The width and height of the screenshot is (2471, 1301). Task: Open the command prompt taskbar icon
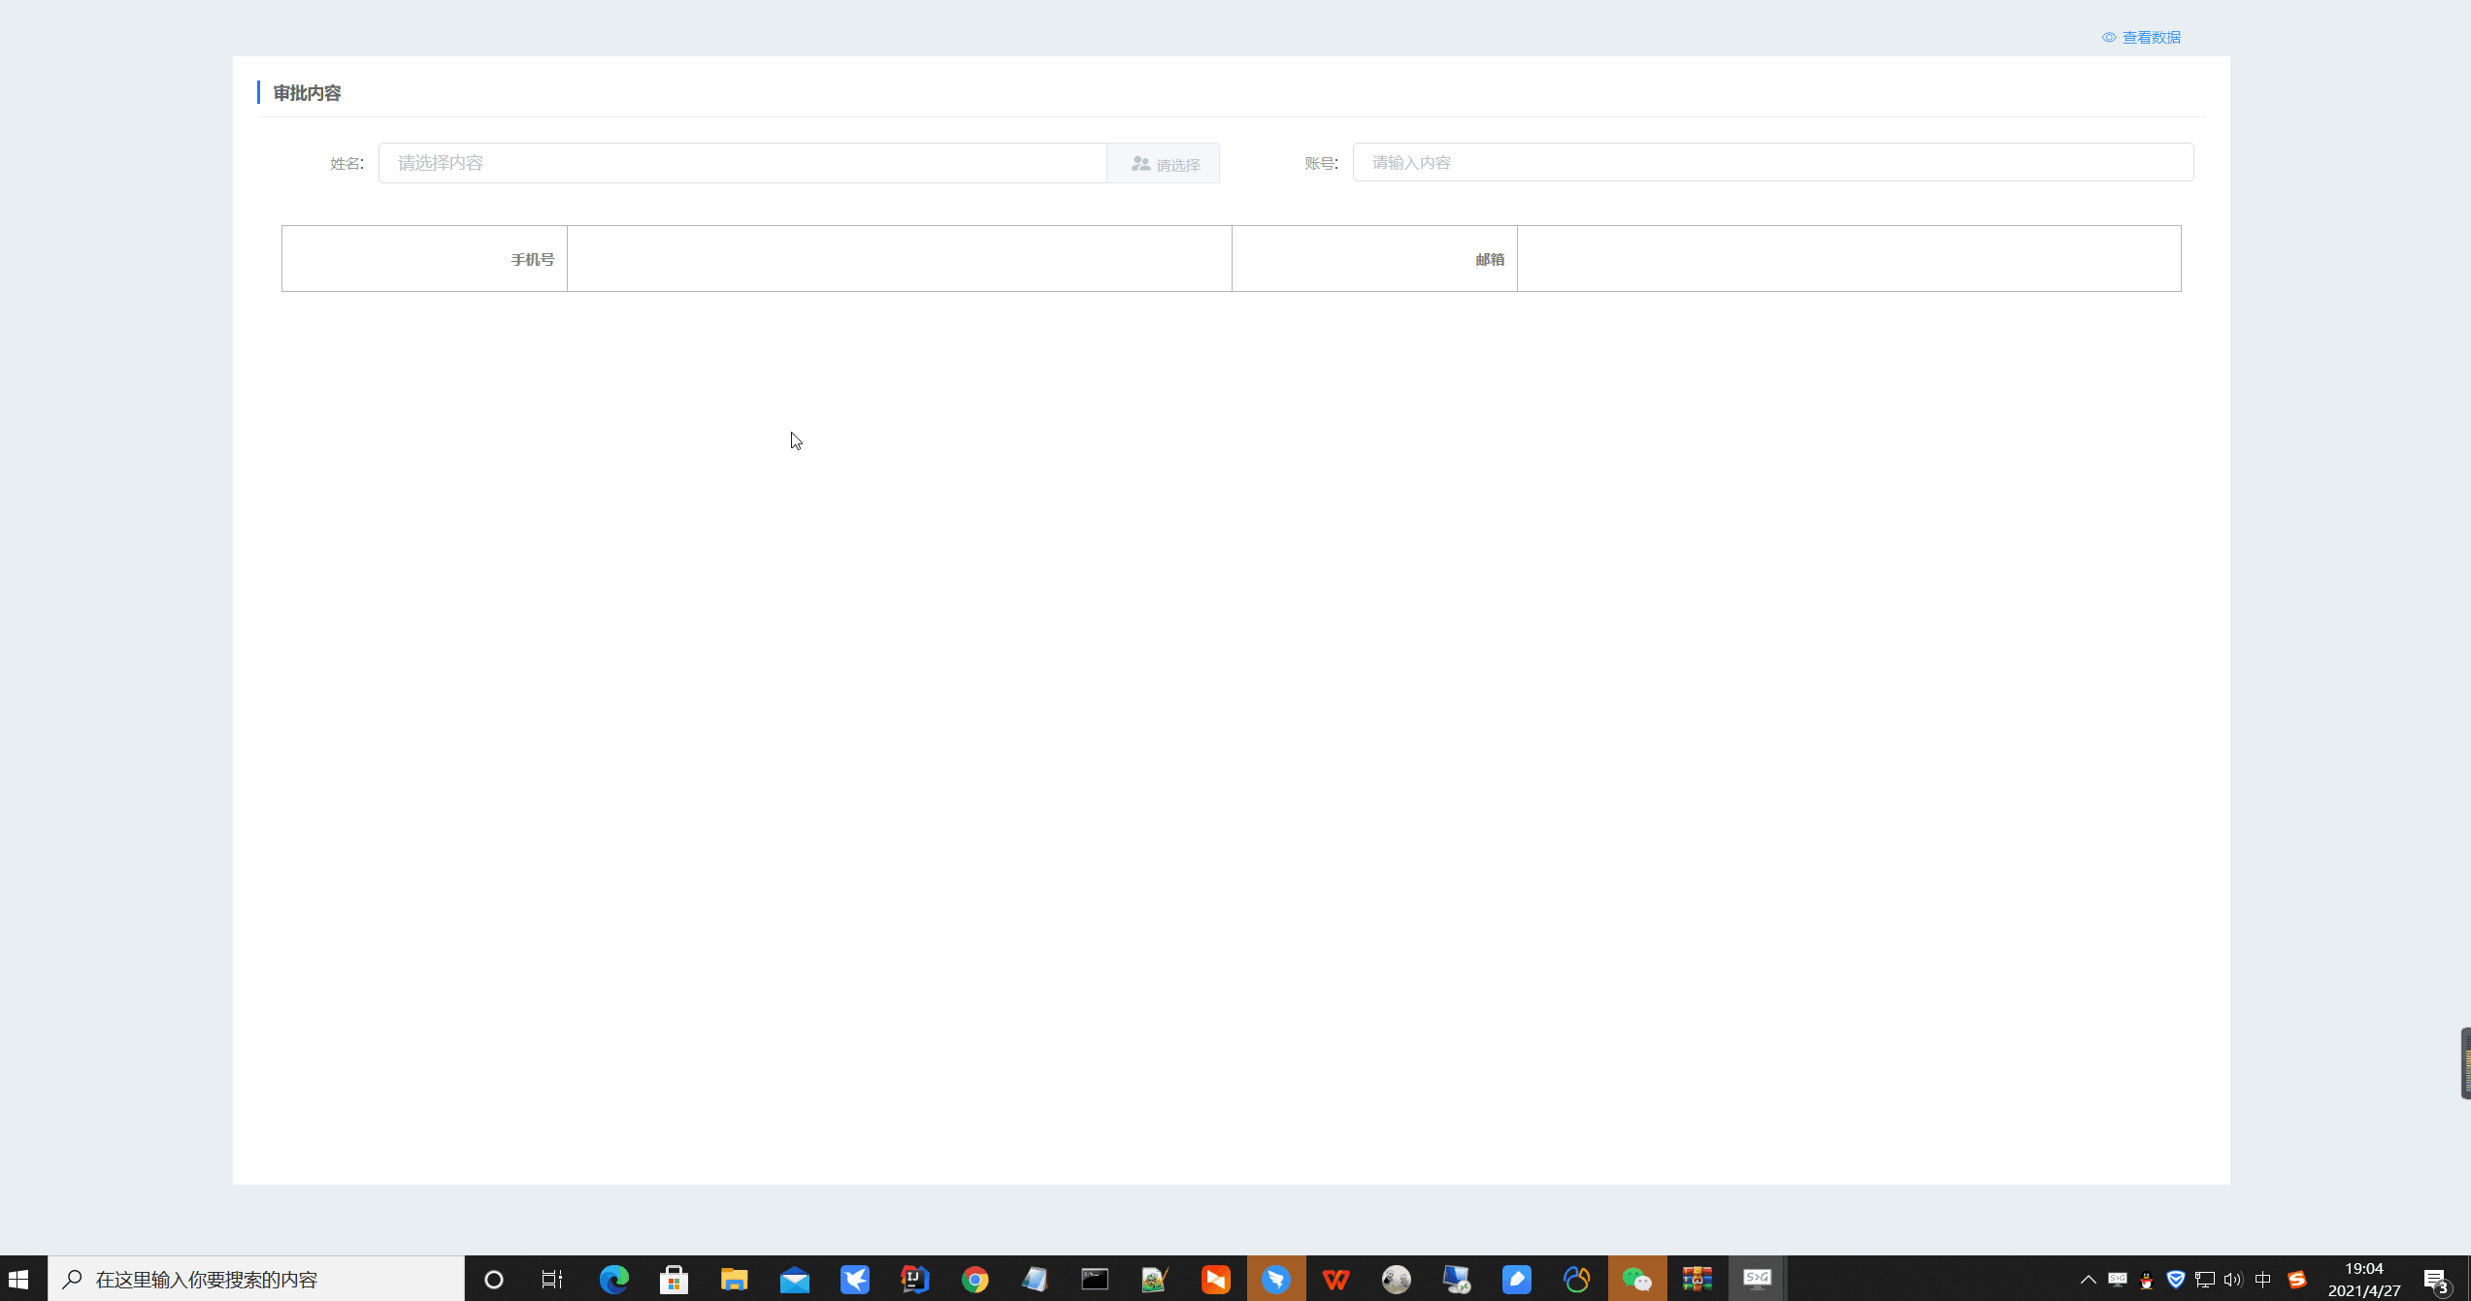[x=1095, y=1279]
